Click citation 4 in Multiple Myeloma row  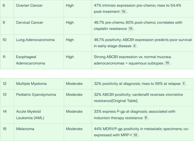click(x=183, y=84)
